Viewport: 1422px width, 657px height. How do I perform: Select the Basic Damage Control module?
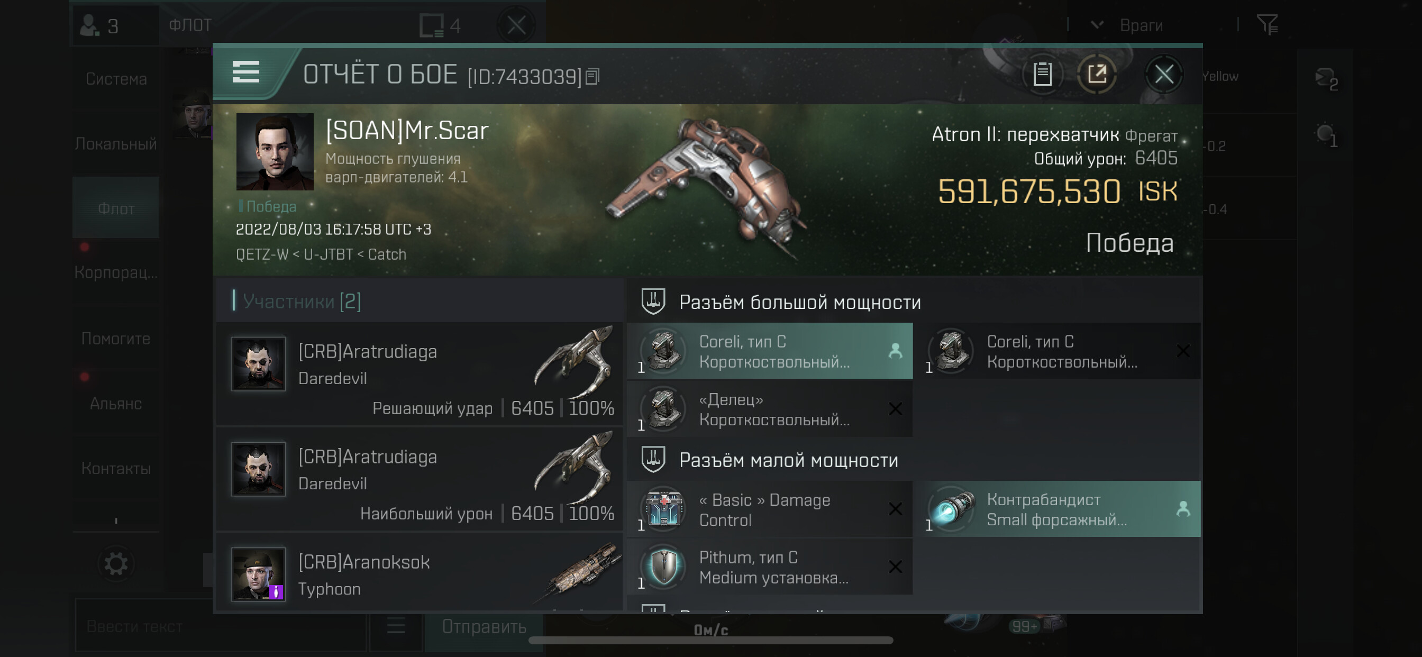click(x=770, y=509)
